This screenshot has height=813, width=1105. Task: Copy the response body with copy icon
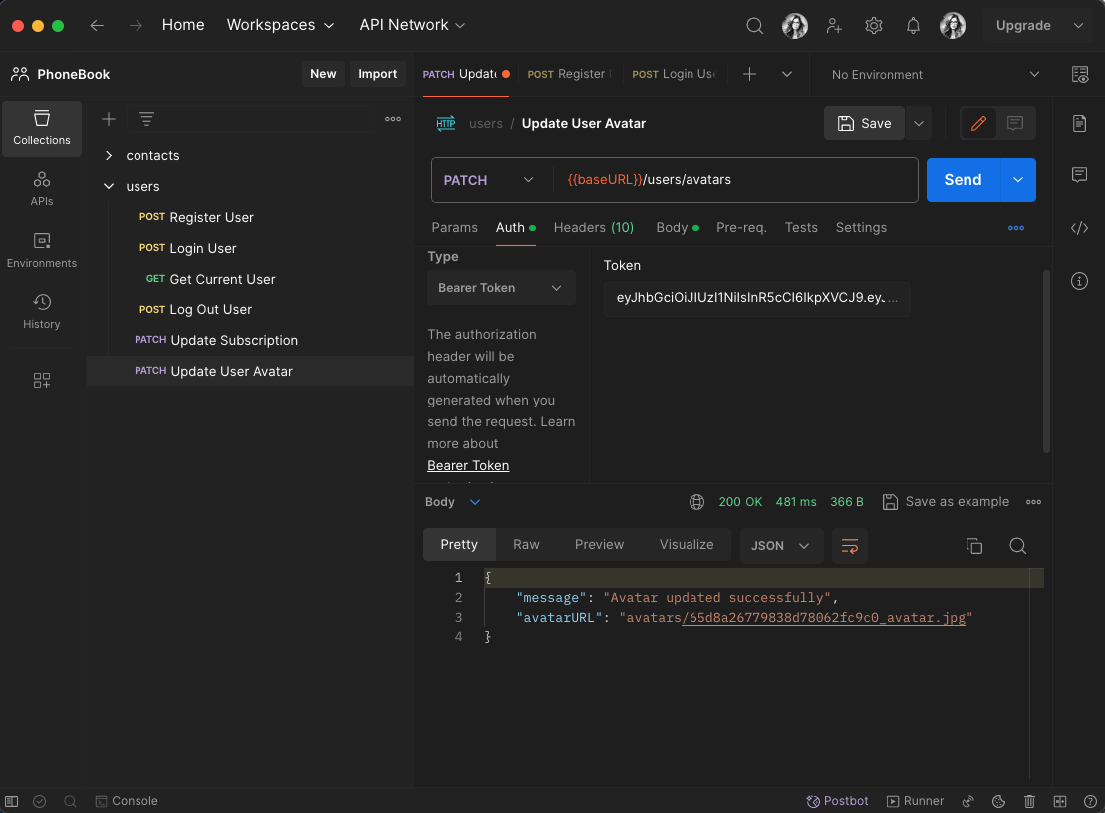click(x=974, y=546)
